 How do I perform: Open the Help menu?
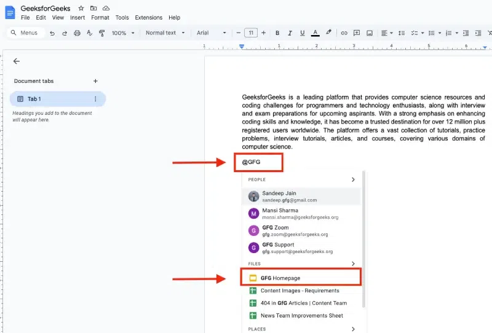point(174,18)
